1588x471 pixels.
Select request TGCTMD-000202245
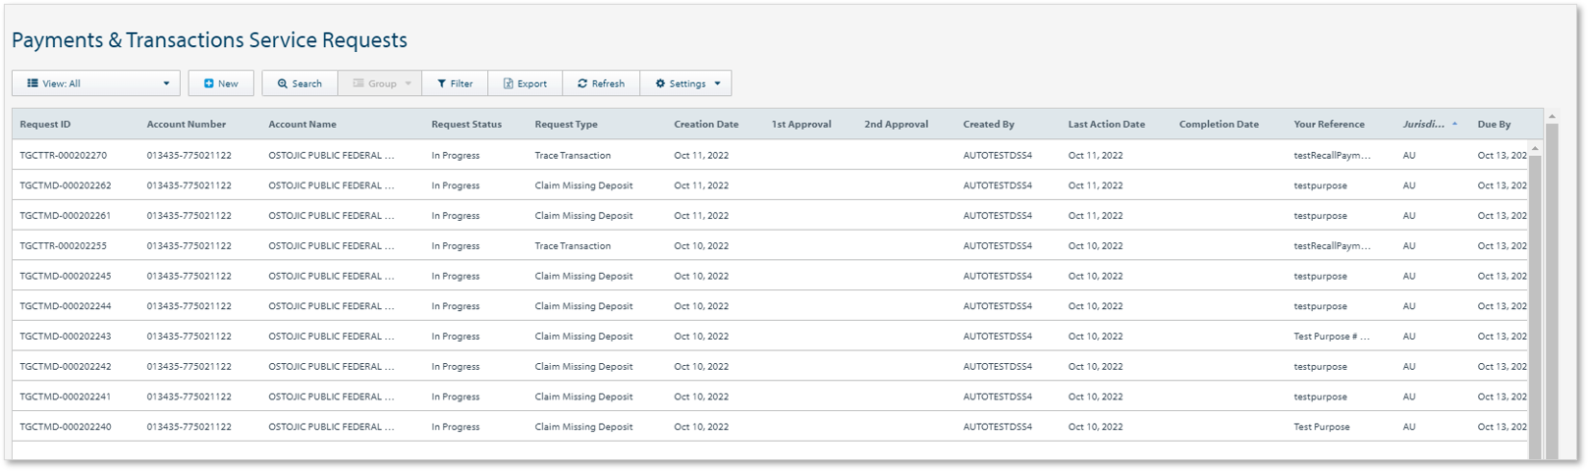(65, 276)
